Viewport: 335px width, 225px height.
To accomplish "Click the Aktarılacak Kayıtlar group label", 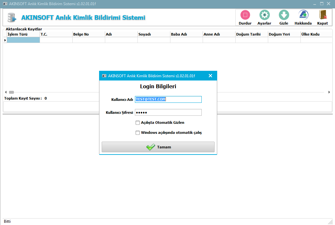I will (x=24, y=29).
